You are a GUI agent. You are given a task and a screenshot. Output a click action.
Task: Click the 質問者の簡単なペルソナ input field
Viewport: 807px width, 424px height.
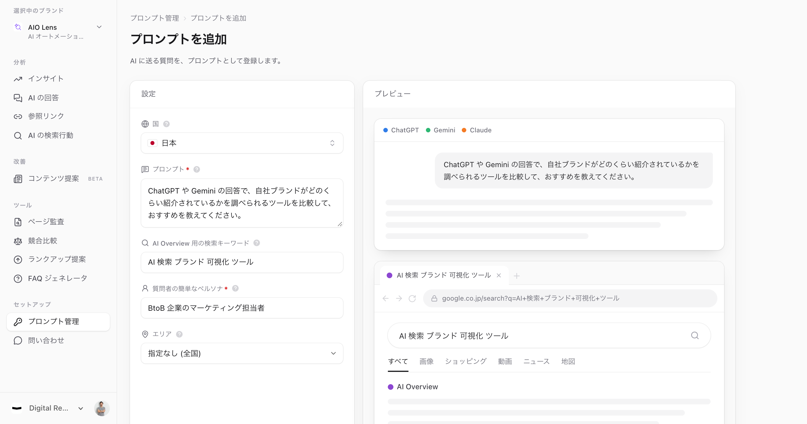click(x=242, y=308)
